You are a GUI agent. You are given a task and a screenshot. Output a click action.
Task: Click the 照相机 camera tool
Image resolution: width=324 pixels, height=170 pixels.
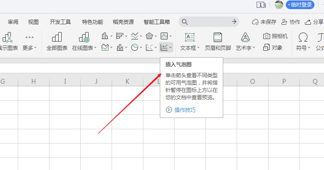point(275,36)
